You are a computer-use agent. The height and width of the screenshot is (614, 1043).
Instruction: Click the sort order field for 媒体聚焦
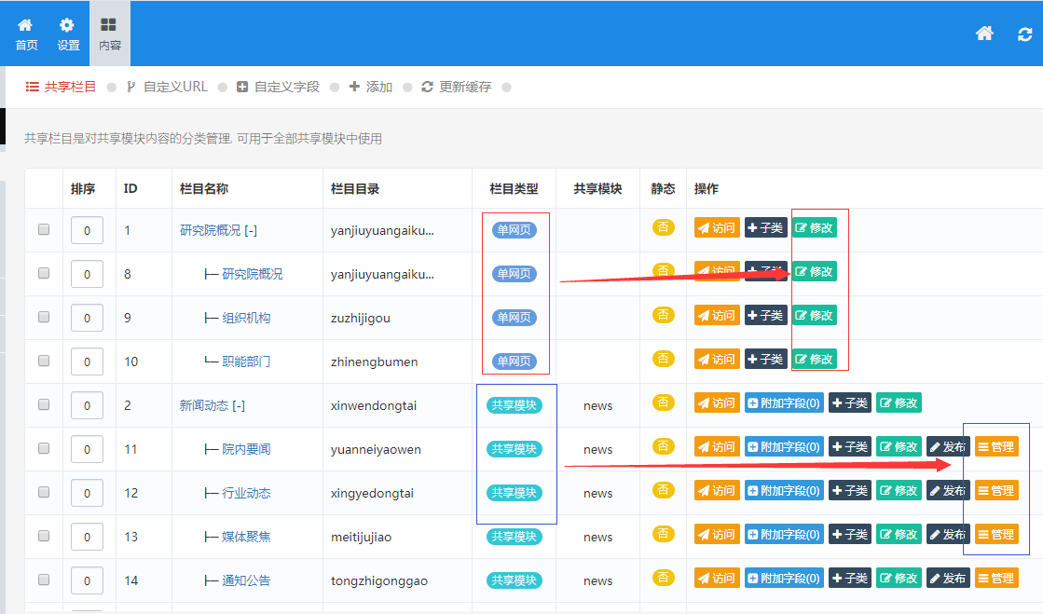tap(87, 537)
